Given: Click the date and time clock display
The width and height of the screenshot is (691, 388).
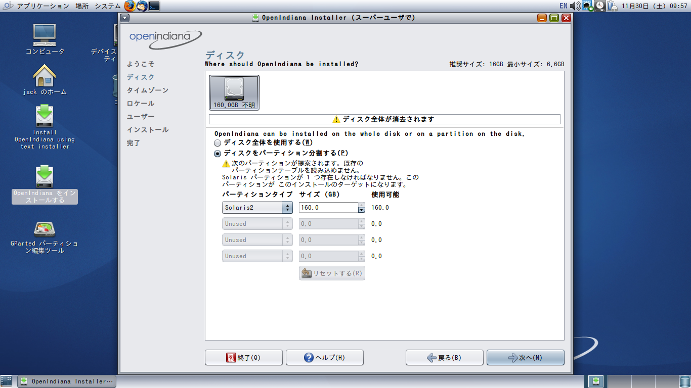Looking at the screenshot, I should pyautogui.click(x=654, y=6).
